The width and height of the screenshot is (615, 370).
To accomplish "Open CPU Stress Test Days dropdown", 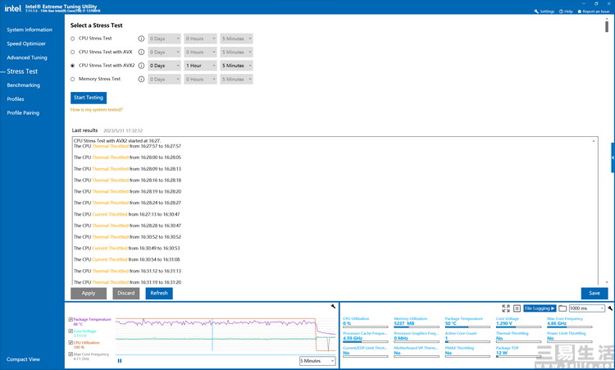I will click(164, 39).
